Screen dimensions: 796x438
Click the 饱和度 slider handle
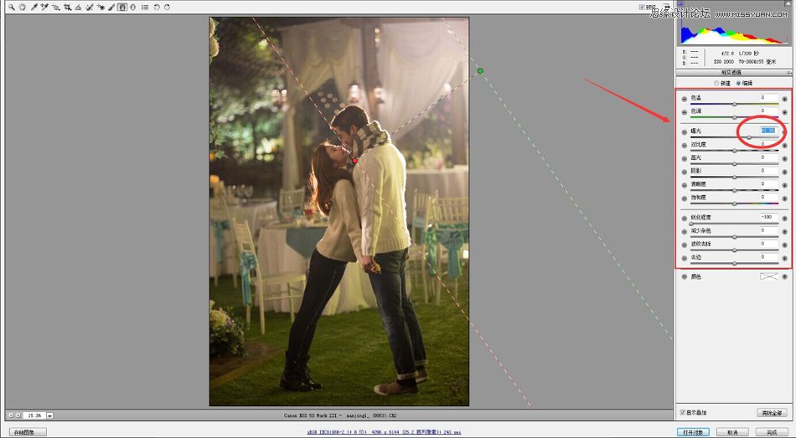734,203
